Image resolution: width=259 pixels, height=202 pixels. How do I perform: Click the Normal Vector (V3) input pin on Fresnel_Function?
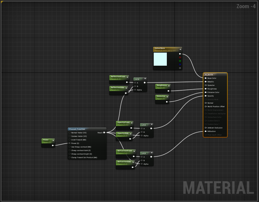pyautogui.click(x=69, y=132)
